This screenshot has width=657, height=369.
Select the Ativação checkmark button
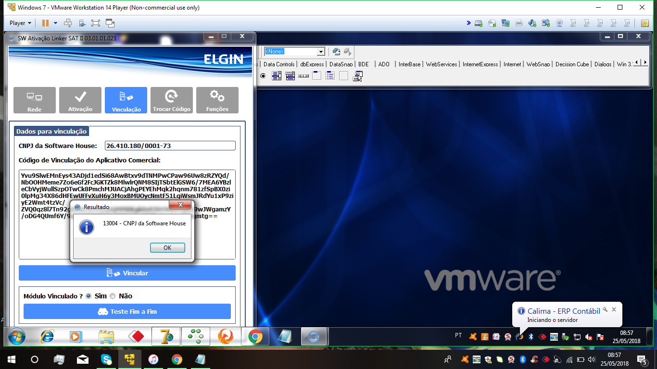[x=80, y=100]
